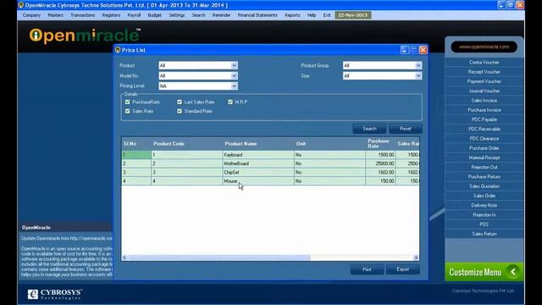Viewport: 542px width, 305px height.
Task: Select the MotherBoard product name cell
Action: (x=258, y=164)
